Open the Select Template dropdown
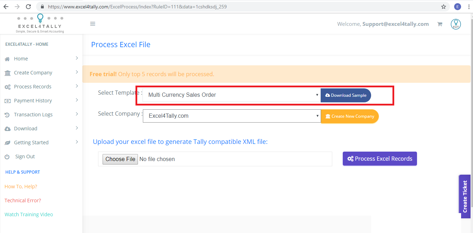Screen dimensions: 473x233 (231, 95)
